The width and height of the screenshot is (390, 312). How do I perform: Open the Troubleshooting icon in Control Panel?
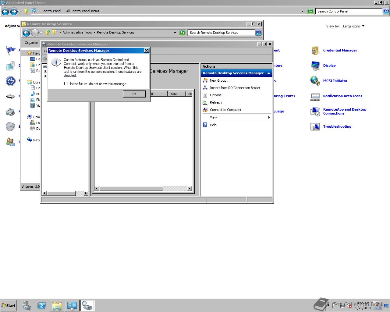coord(315,126)
